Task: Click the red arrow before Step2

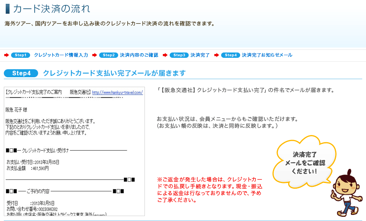Action: click(95, 55)
